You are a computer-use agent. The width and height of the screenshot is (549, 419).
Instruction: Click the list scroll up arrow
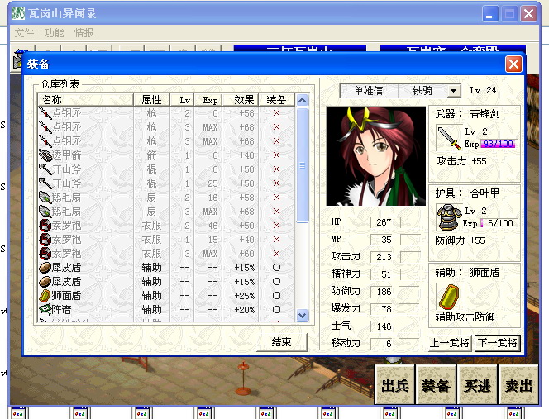(x=302, y=101)
